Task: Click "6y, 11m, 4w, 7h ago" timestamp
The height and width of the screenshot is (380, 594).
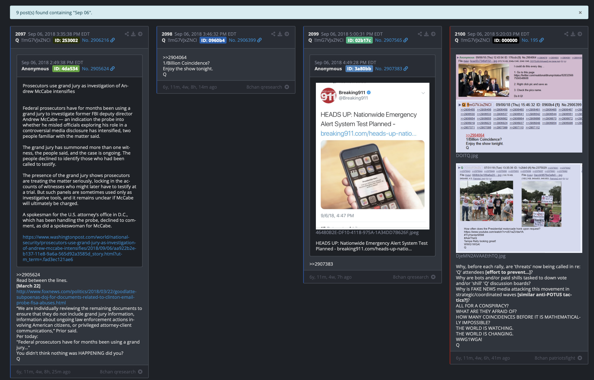Action: point(330,277)
